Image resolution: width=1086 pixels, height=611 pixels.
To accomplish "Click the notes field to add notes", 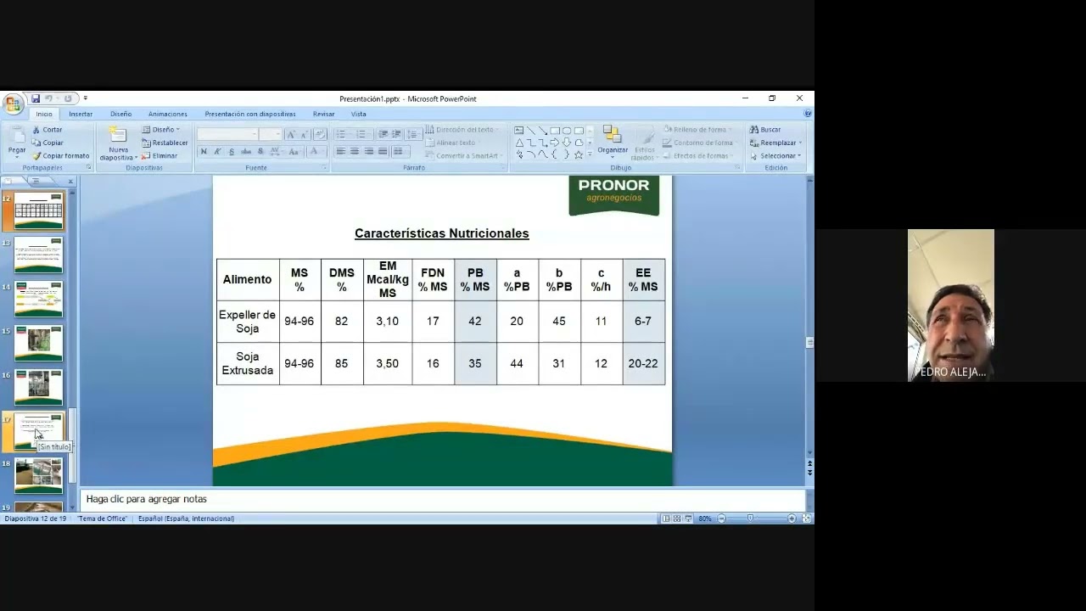I will (x=443, y=499).
